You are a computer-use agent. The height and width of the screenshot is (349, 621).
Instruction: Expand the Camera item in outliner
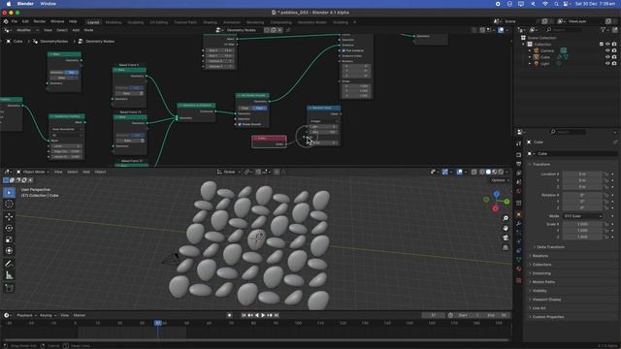click(530, 50)
